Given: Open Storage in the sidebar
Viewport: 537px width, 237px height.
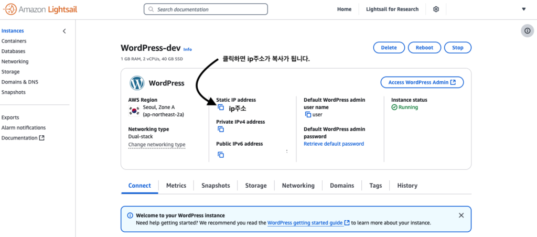Looking at the screenshot, I should (x=10, y=72).
